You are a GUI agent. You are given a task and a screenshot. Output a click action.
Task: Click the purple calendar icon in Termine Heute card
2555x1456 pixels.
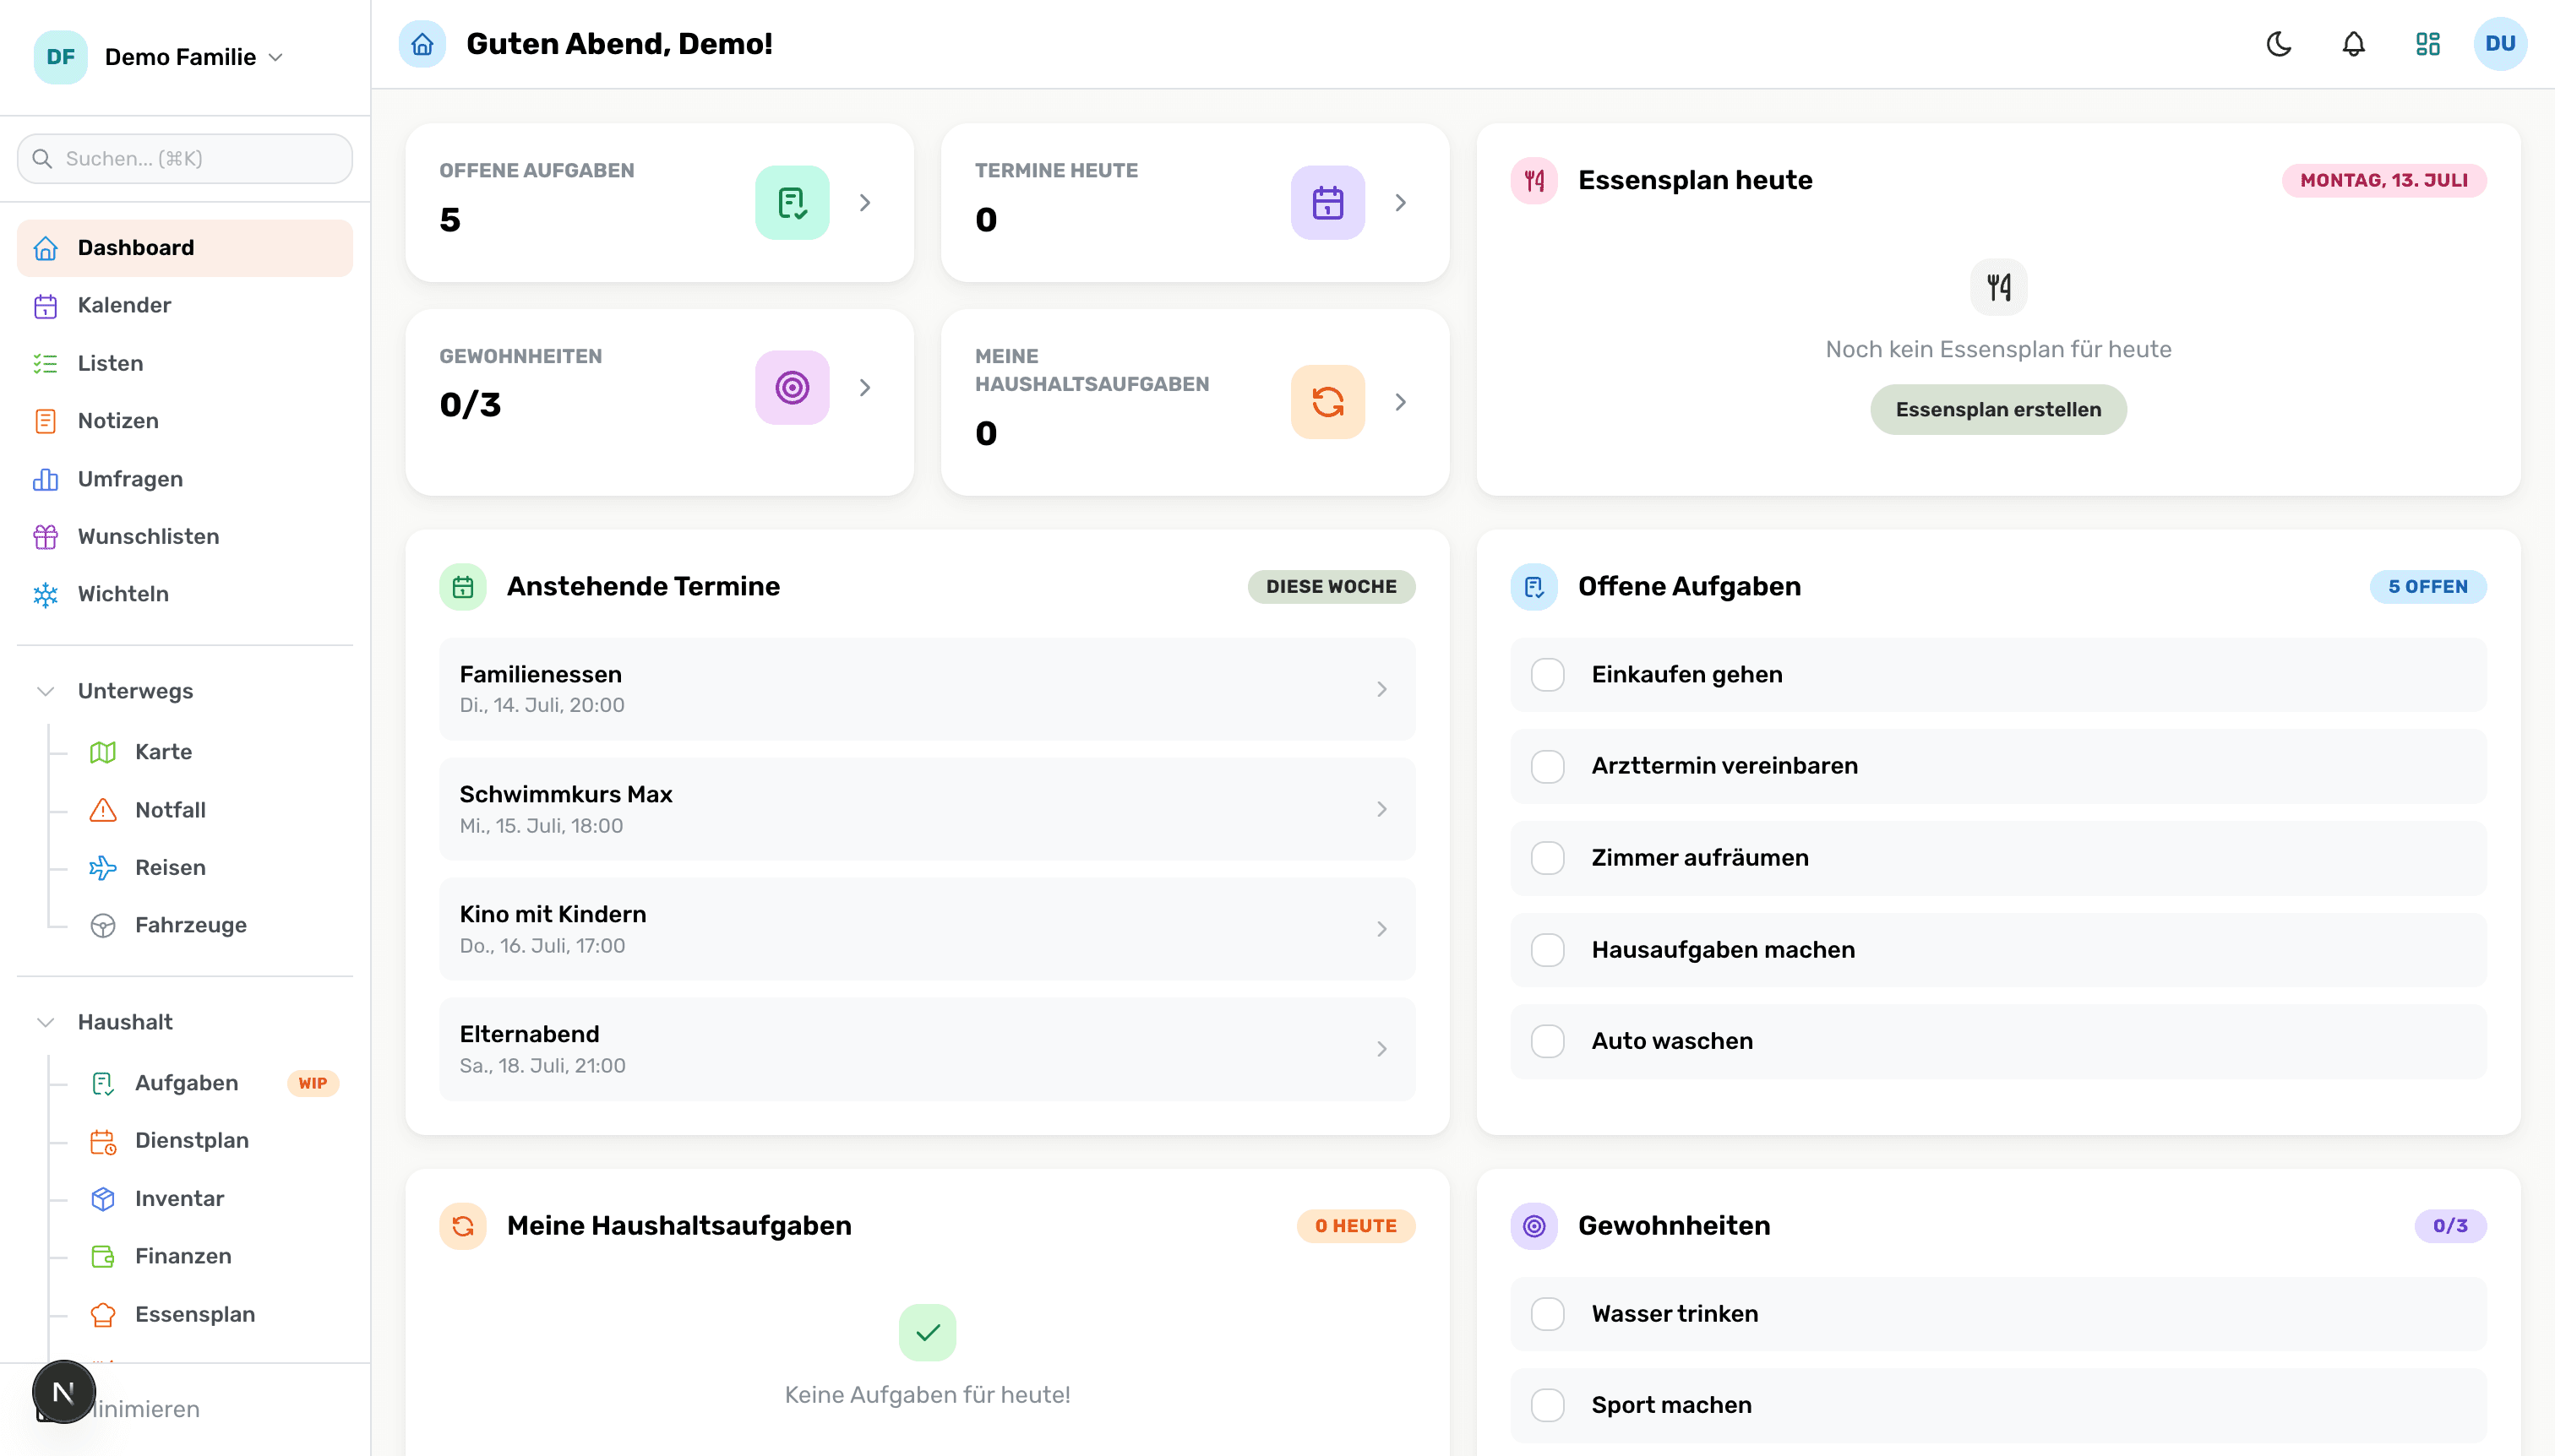coord(1327,202)
